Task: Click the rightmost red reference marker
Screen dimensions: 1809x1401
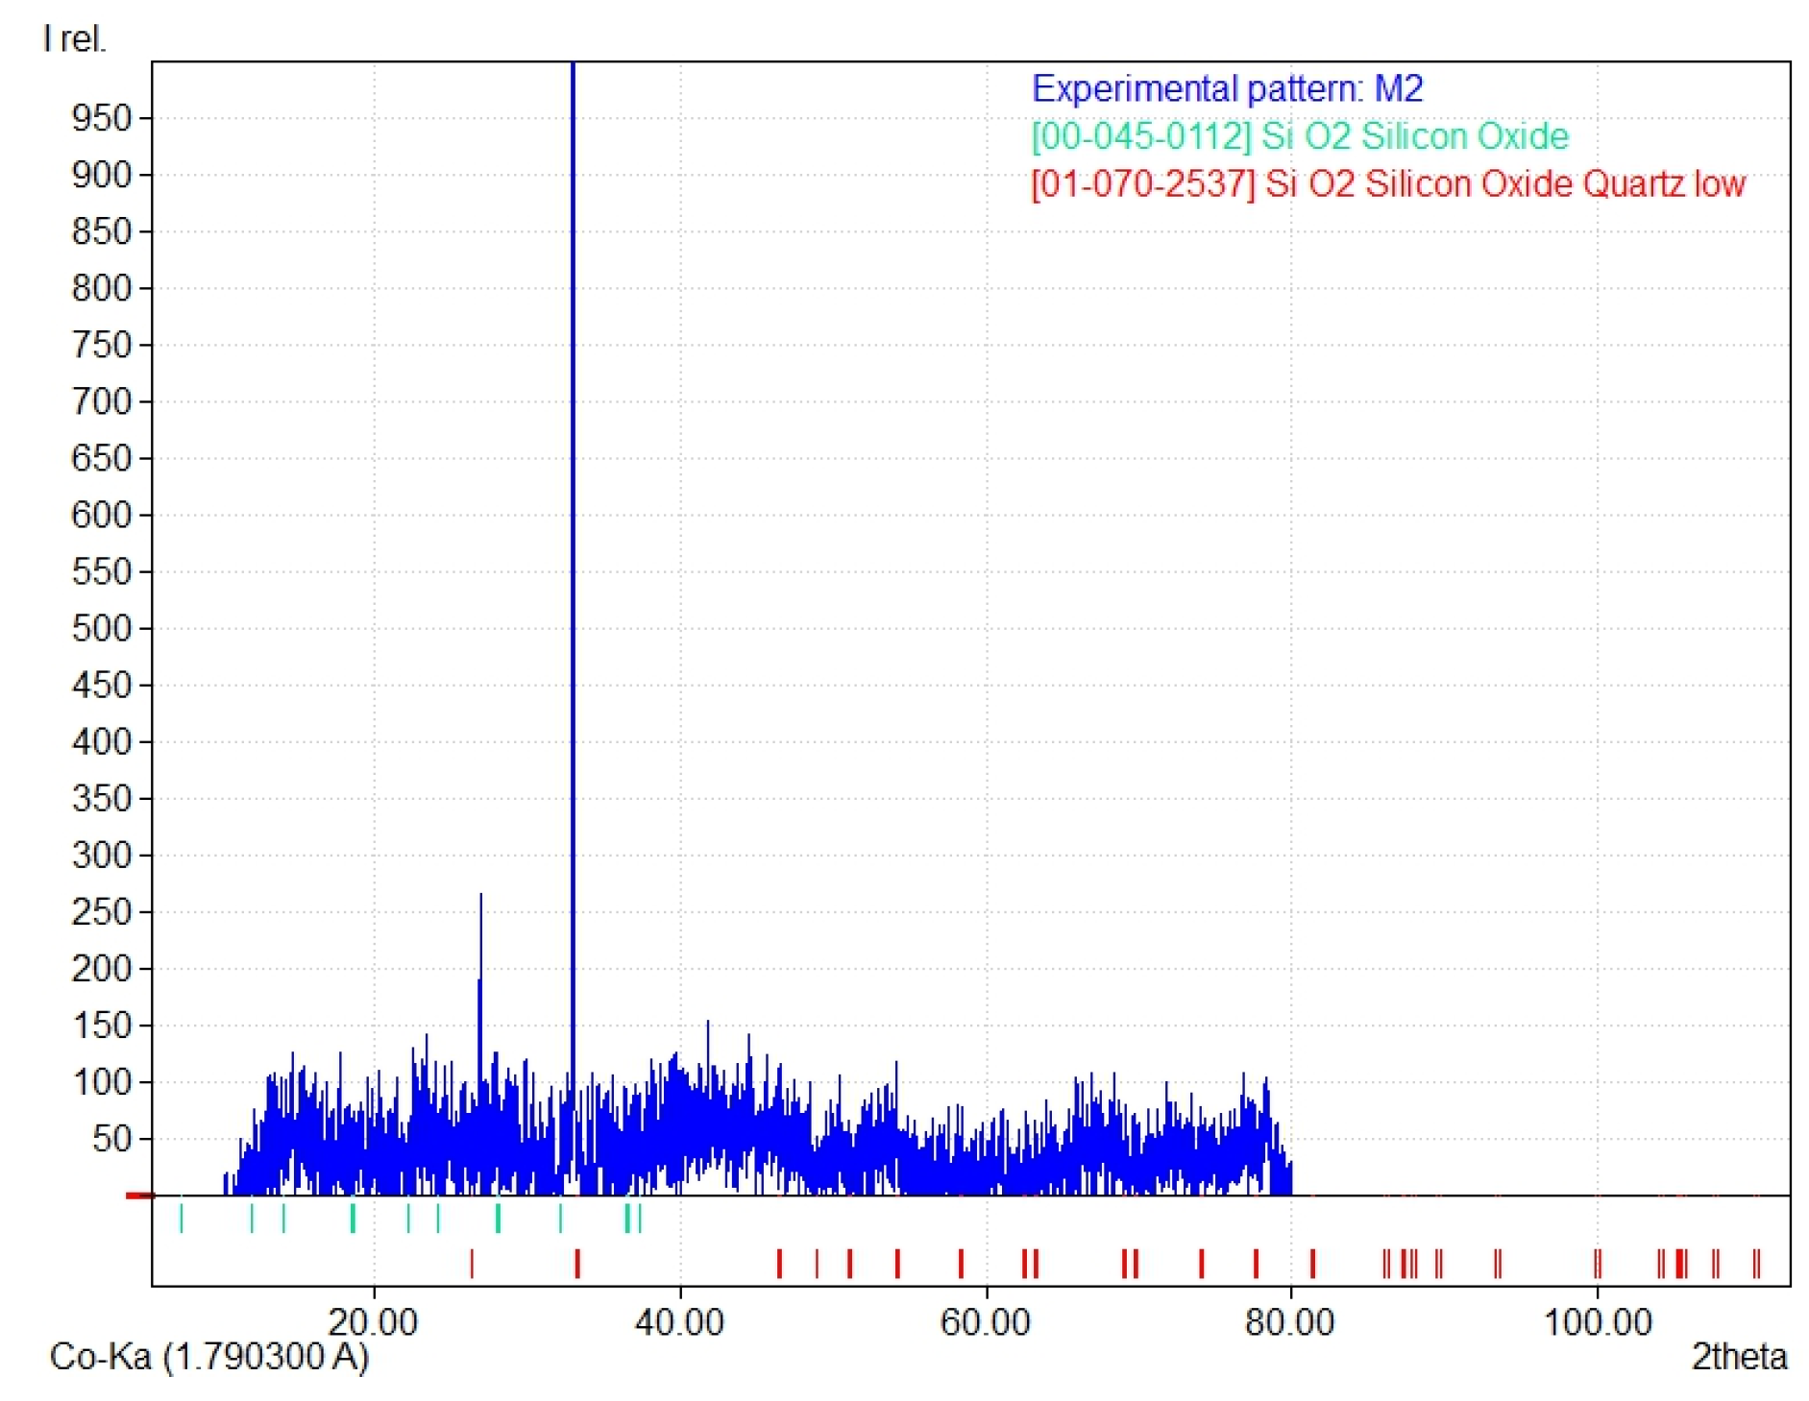Action: tap(1757, 1263)
